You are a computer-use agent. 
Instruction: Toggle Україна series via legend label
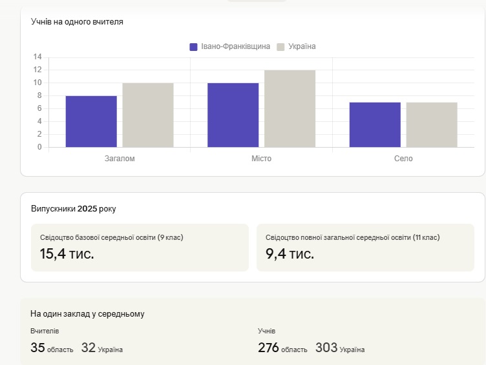click(x=302, y=47)
